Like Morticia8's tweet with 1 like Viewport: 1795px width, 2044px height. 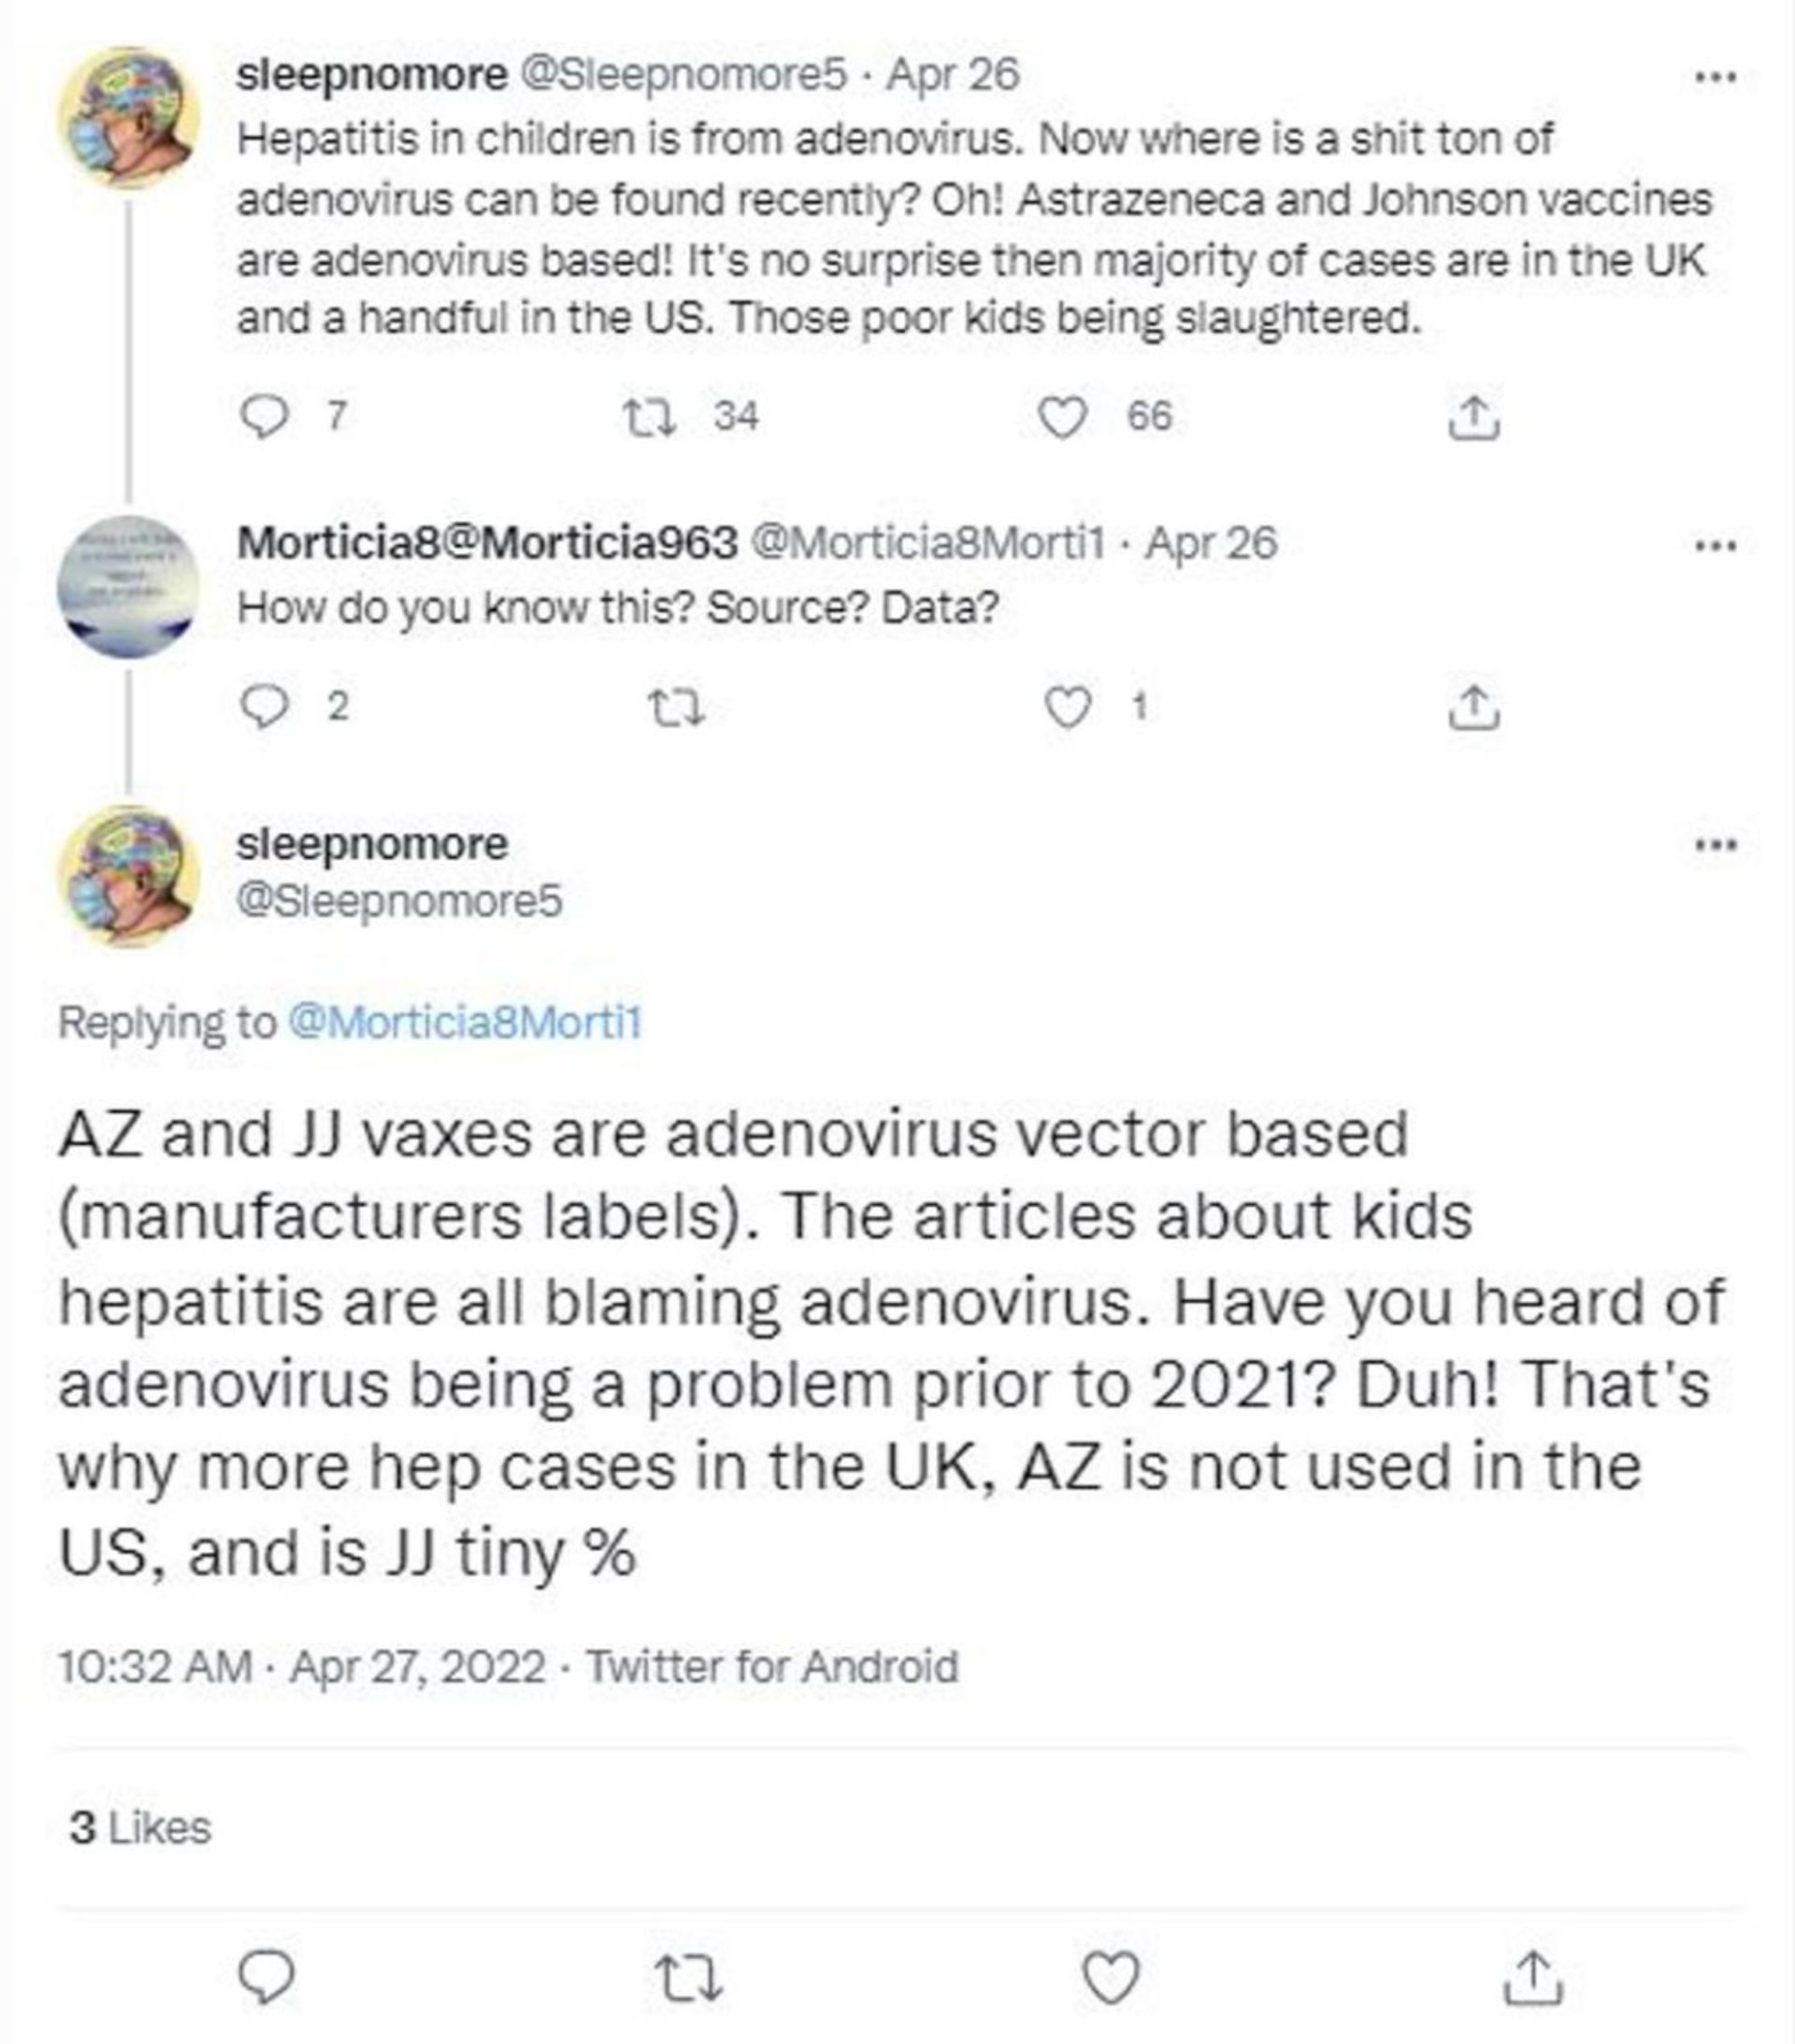[1067, 708]
